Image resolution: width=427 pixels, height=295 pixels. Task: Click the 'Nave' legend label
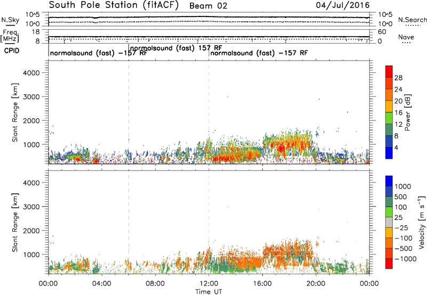pos(406,37)
